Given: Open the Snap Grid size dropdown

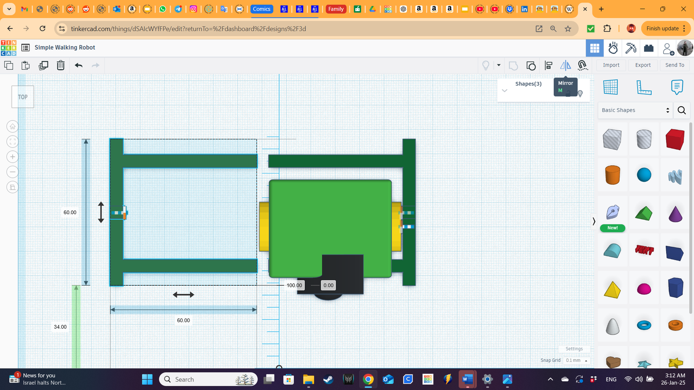Looking at the screenshot, I should tap(576, 360).
